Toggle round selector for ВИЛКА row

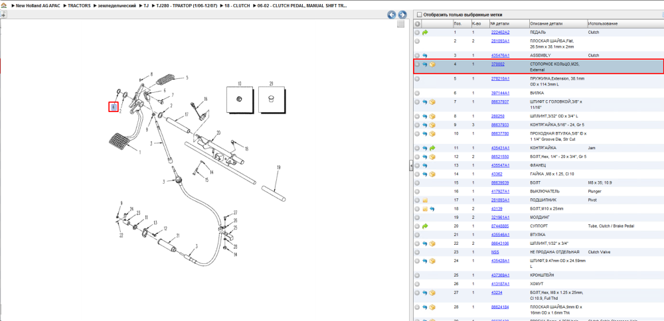pos(417,93)
